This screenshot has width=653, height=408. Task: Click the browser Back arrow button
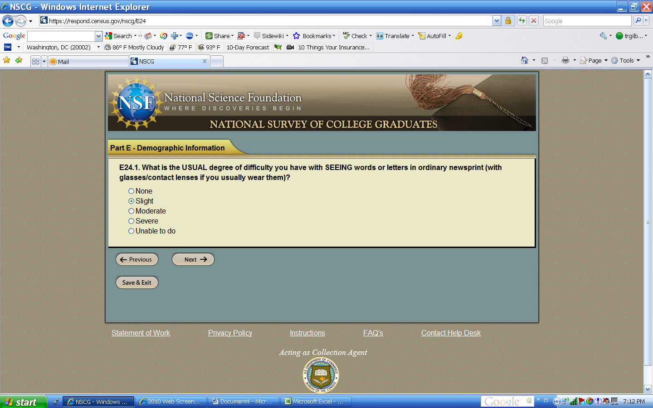tap(8, 21)
